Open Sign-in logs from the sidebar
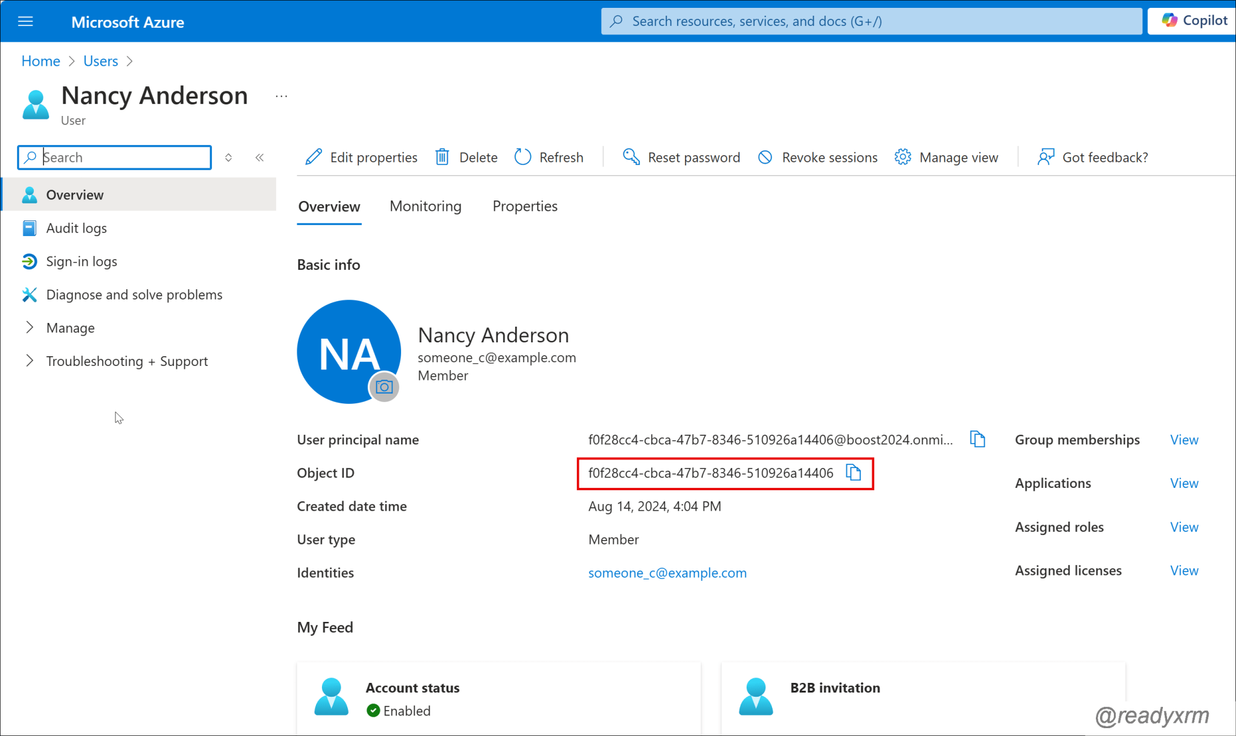This screenshot has width=1236, height=736. (x=82, y=261)
